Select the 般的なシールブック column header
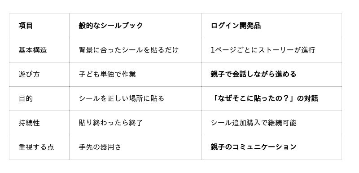 point(110,26)
